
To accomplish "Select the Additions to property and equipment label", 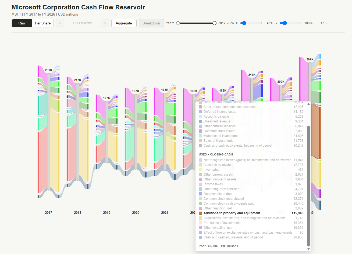I will pyautogui.click(x=232, y=213).
